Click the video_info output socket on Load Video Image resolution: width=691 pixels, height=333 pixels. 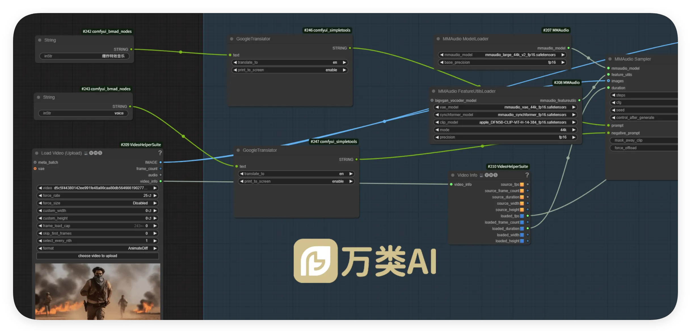click(x=161, y=181)
